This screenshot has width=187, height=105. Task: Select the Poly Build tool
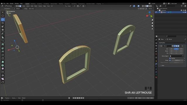pos(3,62)
